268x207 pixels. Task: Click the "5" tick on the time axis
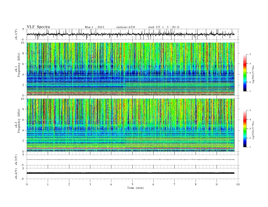pos(132,184)
